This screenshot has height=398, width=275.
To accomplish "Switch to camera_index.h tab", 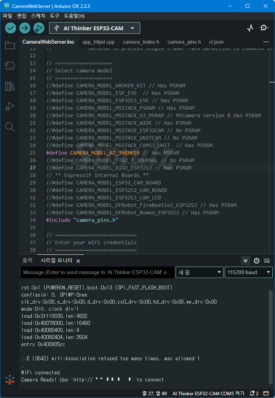I will [141, 42].
